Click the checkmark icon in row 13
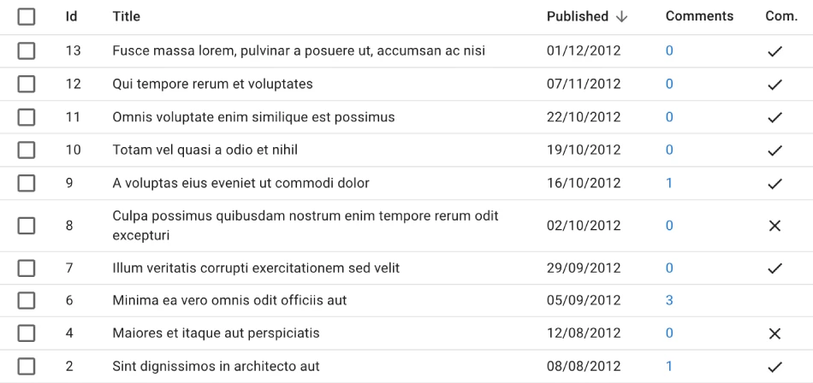The width and height of the screenshot is (813, 383). tap(774, 51)
